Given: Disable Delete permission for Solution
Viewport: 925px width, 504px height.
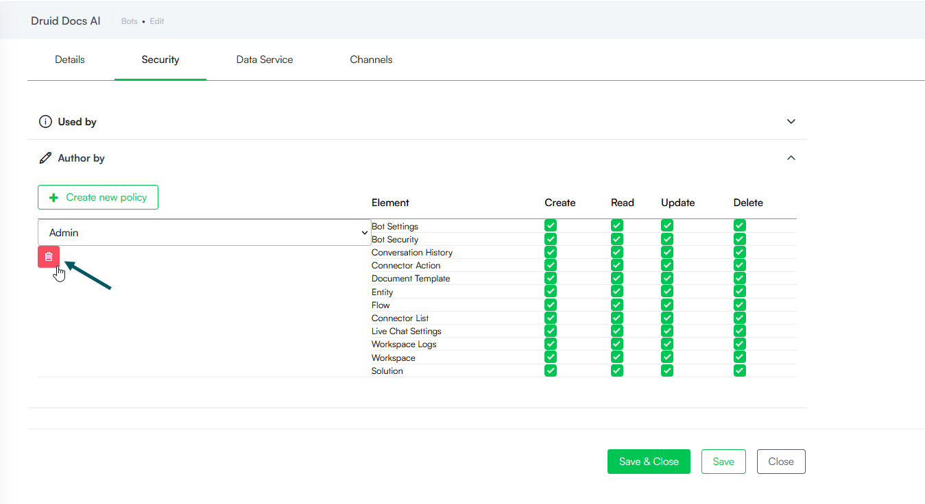Looking at the screenshot, I should pyautogui.click(x=738, y=370).
